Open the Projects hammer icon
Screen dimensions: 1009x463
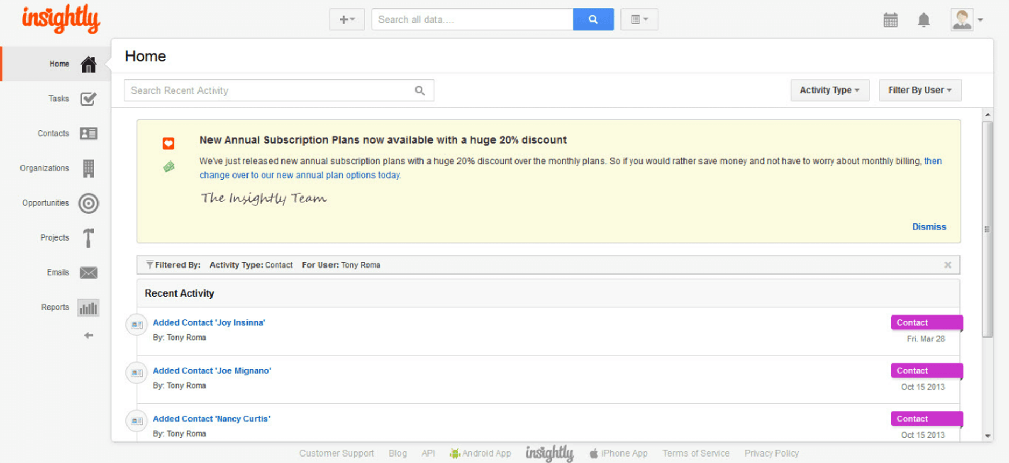click(89, 237)
